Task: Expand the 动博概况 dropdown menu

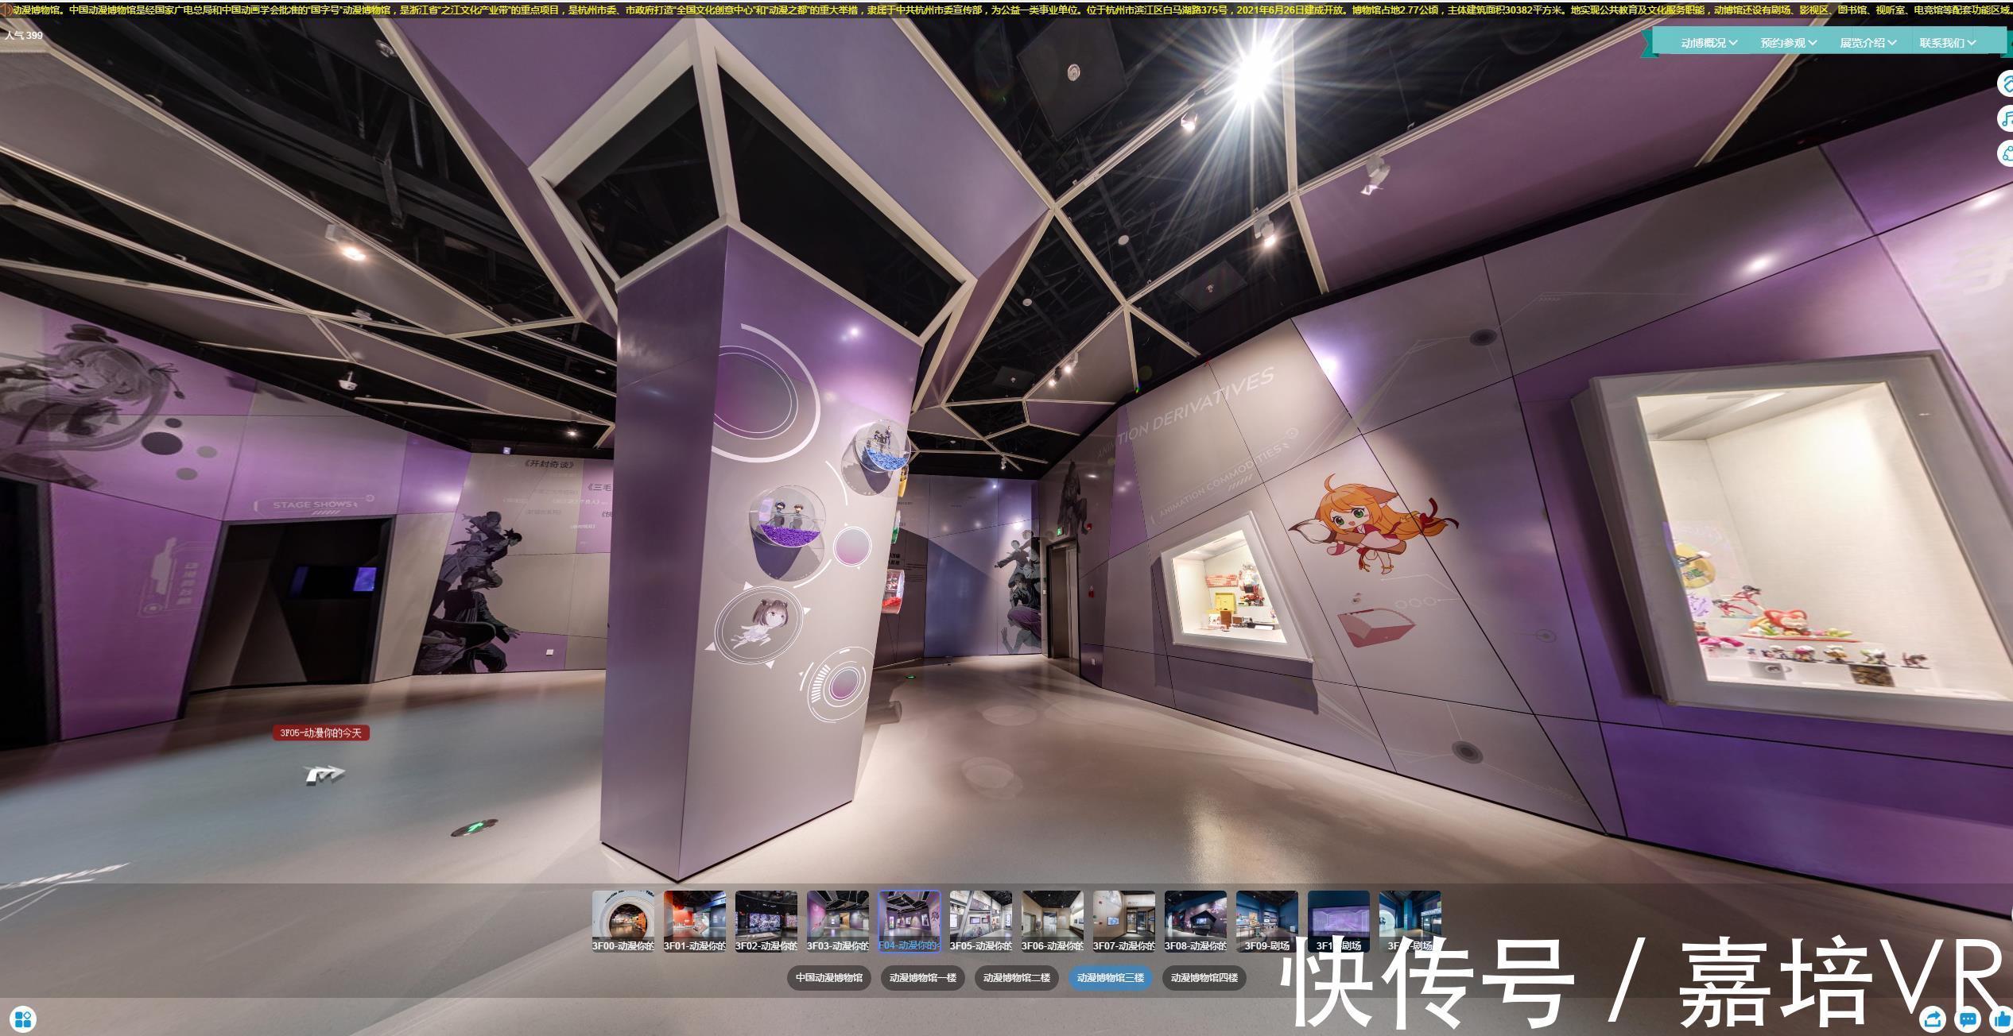Action: coord(1709,43)
